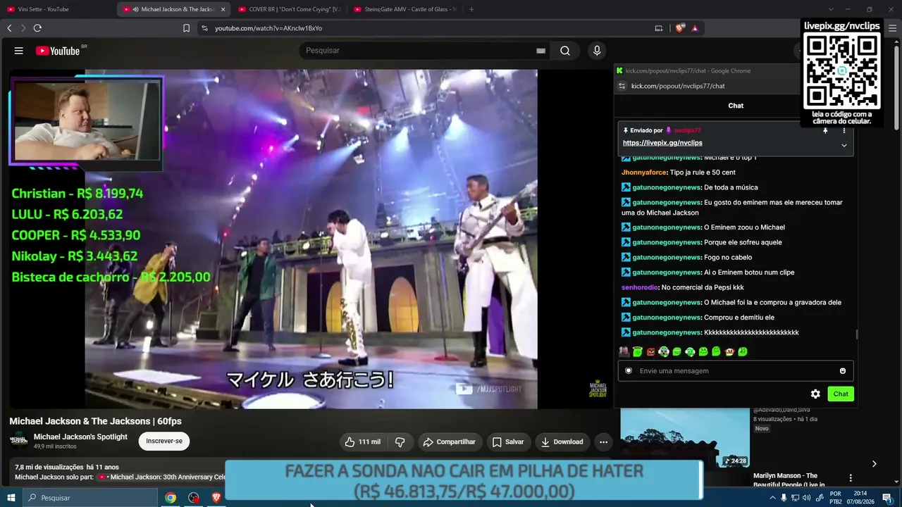Image resolution: width=902 pixels, height=507 pixels.
Task: Bookmark this page in the address bar
Action: [x=186, y=28]
